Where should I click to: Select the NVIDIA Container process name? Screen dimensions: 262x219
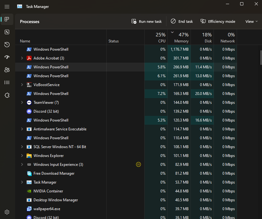point(48,191)
